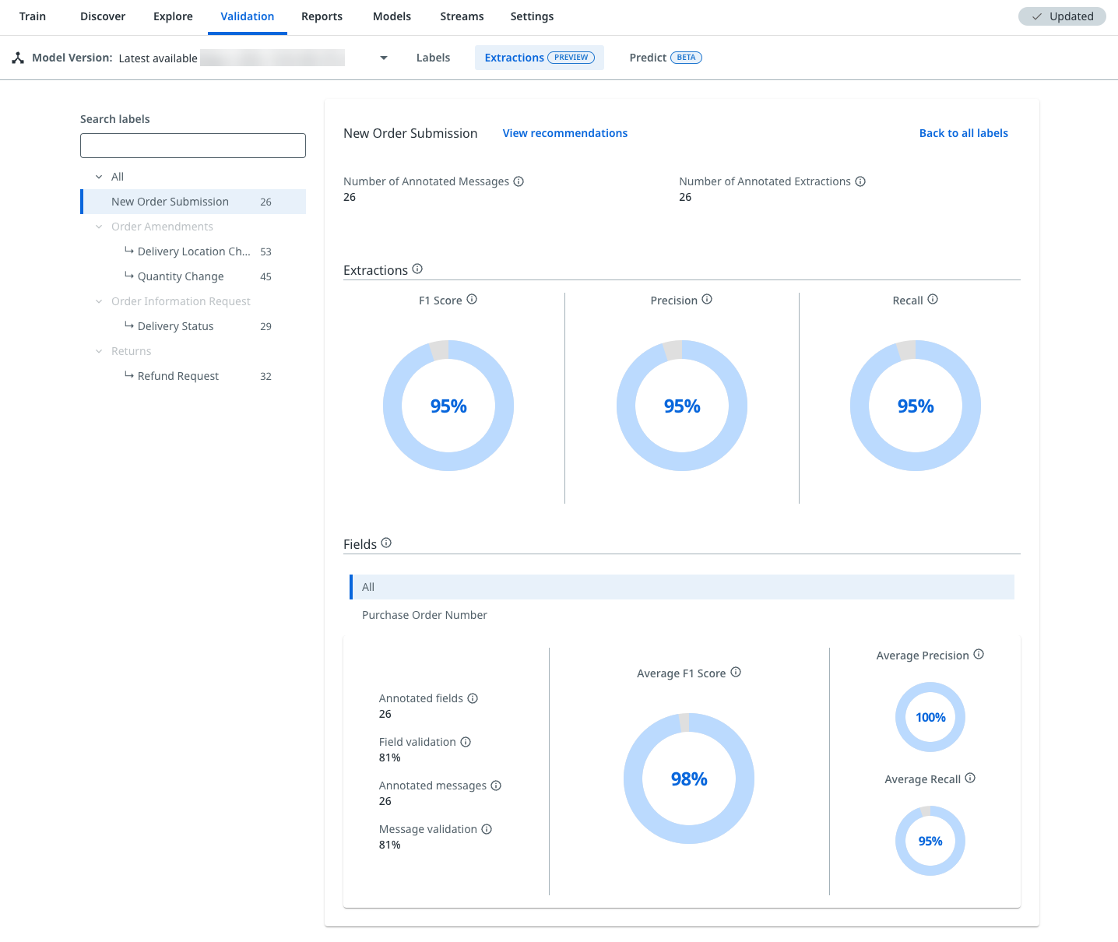Click info icon next to Field validation

pyautogui.click(x=466, y=742)
